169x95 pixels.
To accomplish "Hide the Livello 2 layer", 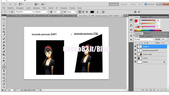I will pos(135,46).
